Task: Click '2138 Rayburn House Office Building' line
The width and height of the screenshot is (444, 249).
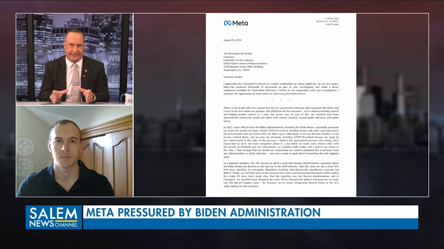Action: (243, 67)
